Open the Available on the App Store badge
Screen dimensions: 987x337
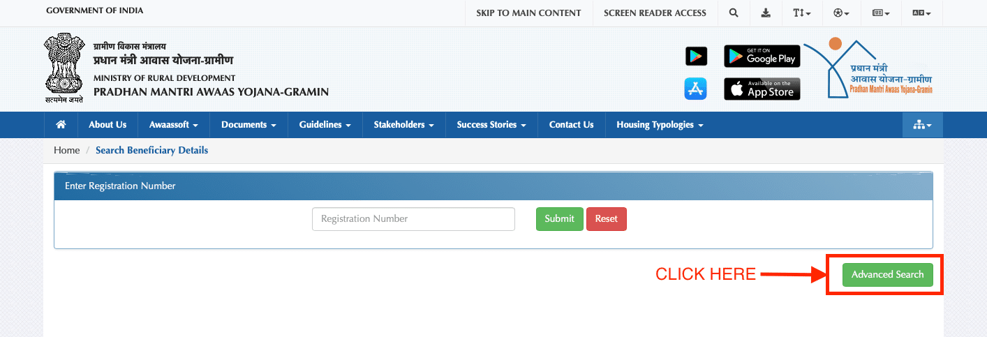pos(762,89)
